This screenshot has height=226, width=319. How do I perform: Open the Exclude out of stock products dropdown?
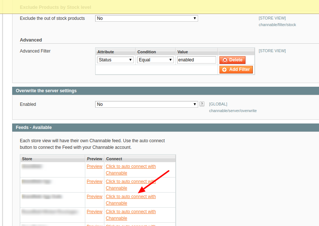(146, 18)
